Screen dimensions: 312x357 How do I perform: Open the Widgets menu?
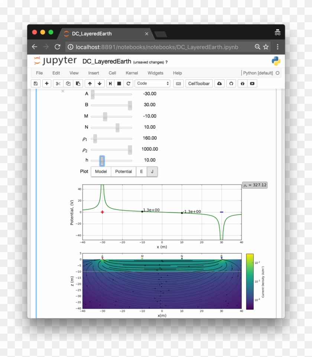coord(155,73)
